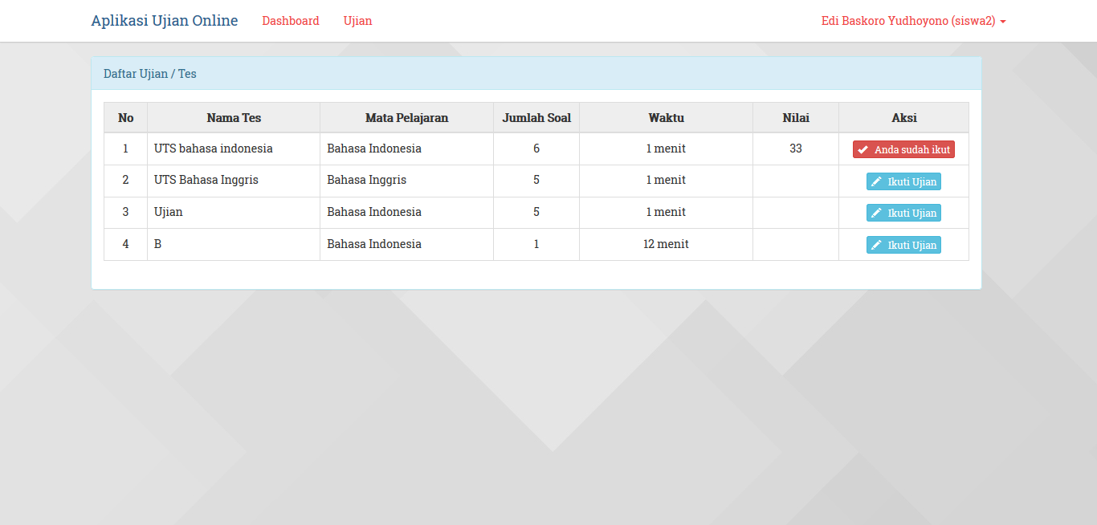Click the Nilai column header
The height and width of the screenshot is (525, 1097).
click(x=795, y=117)
